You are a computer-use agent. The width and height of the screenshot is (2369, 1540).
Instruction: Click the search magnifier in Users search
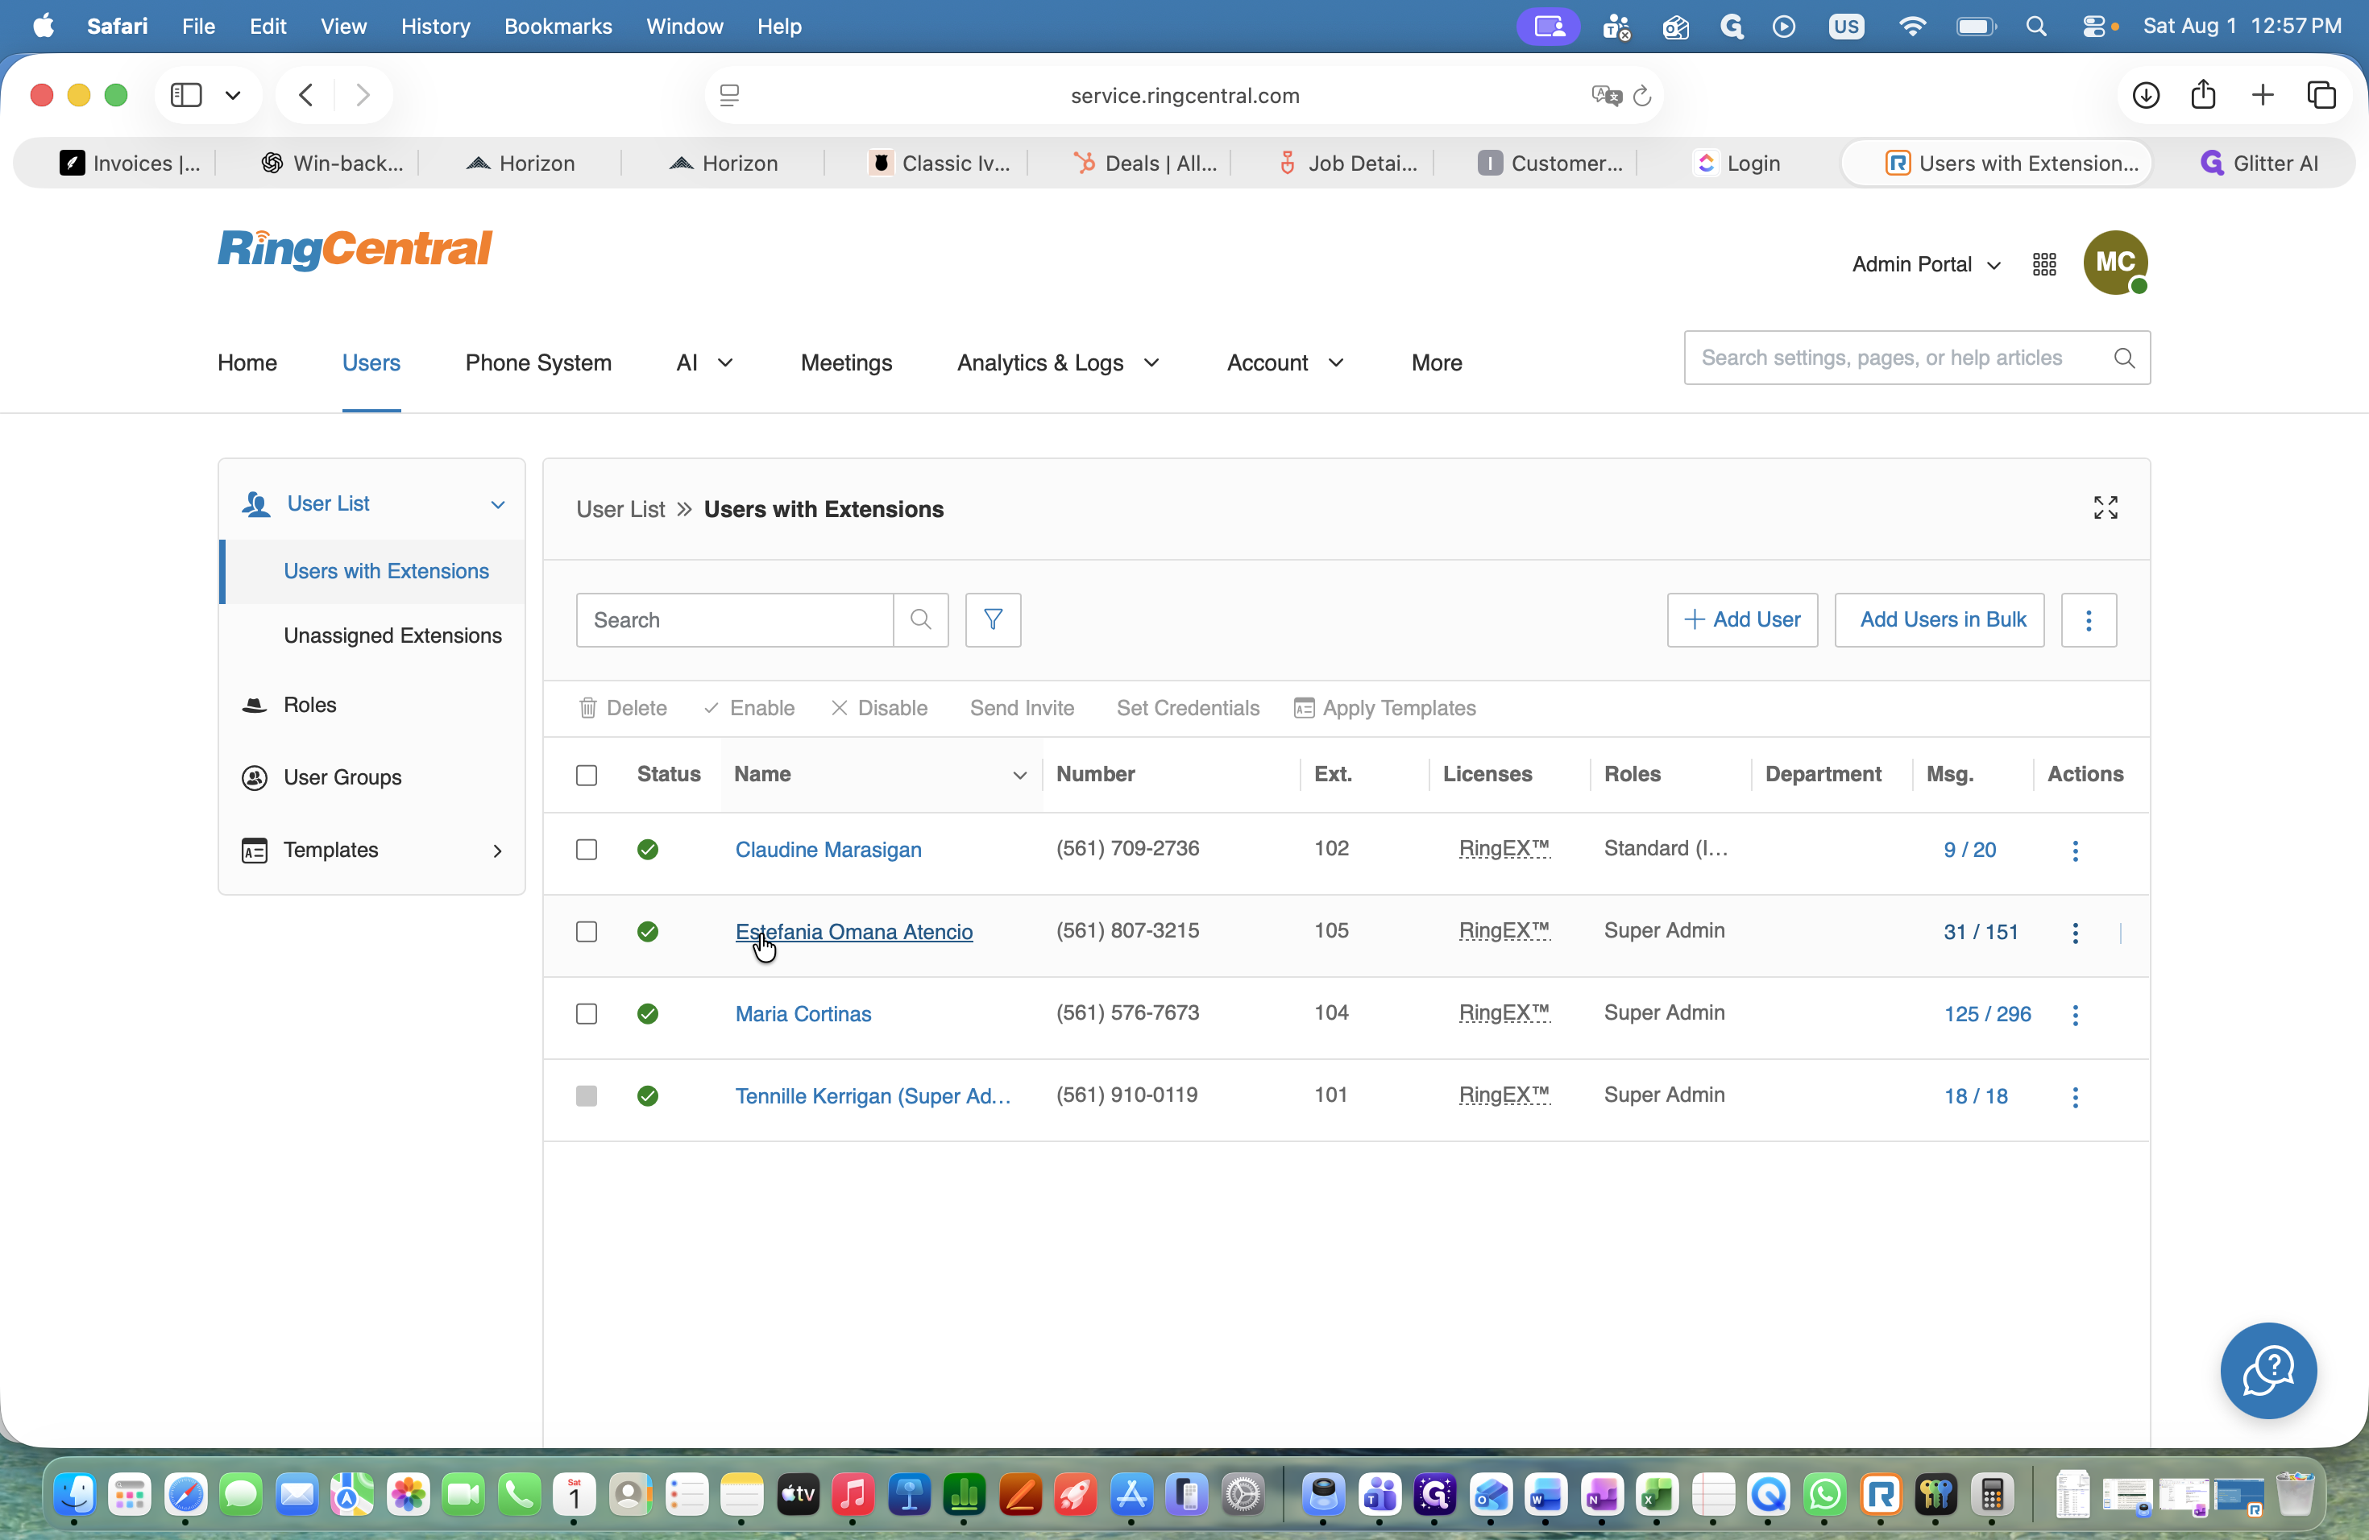921,619
